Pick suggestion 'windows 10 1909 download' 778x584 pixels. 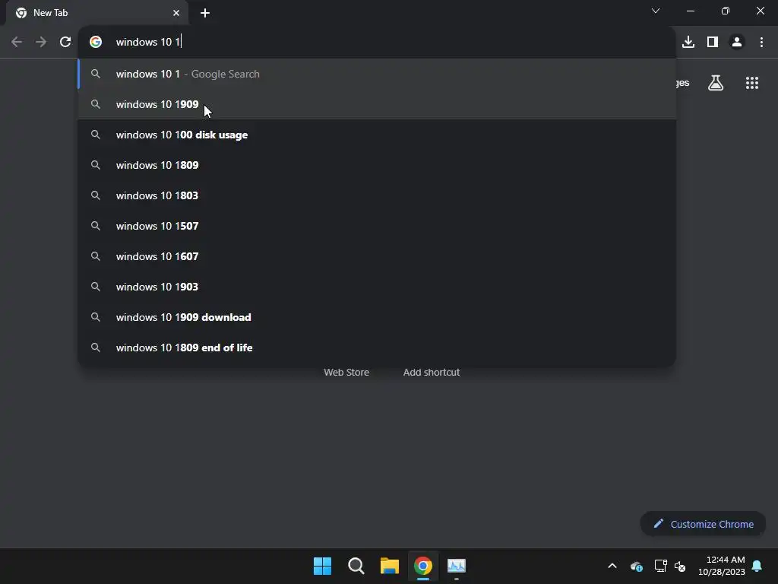[x=377, y=317]
